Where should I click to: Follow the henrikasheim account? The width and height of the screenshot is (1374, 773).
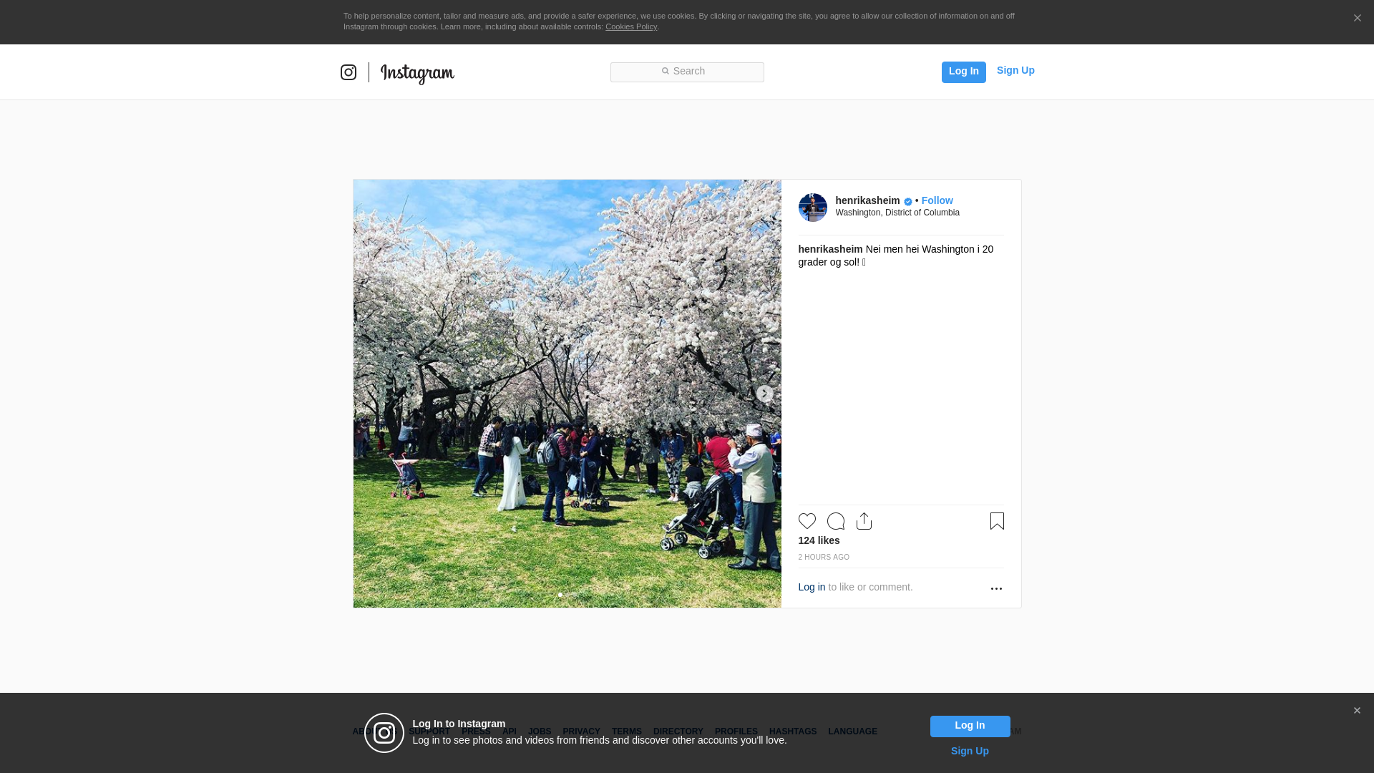click(x=937, y=200)
